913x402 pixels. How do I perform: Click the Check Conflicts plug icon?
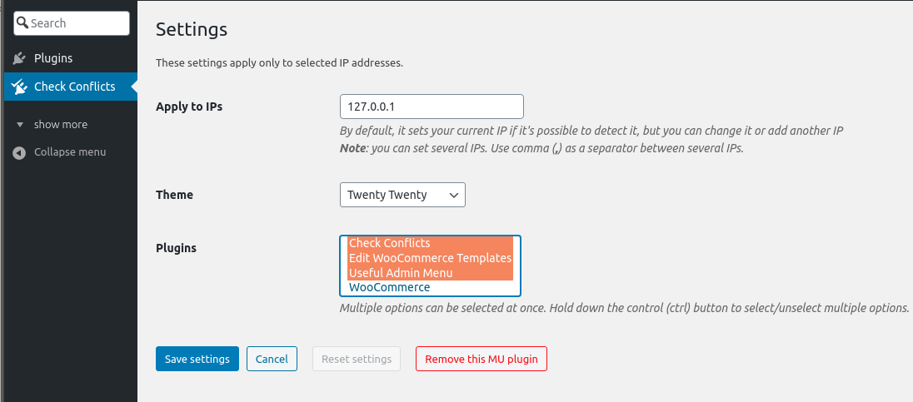19,87
